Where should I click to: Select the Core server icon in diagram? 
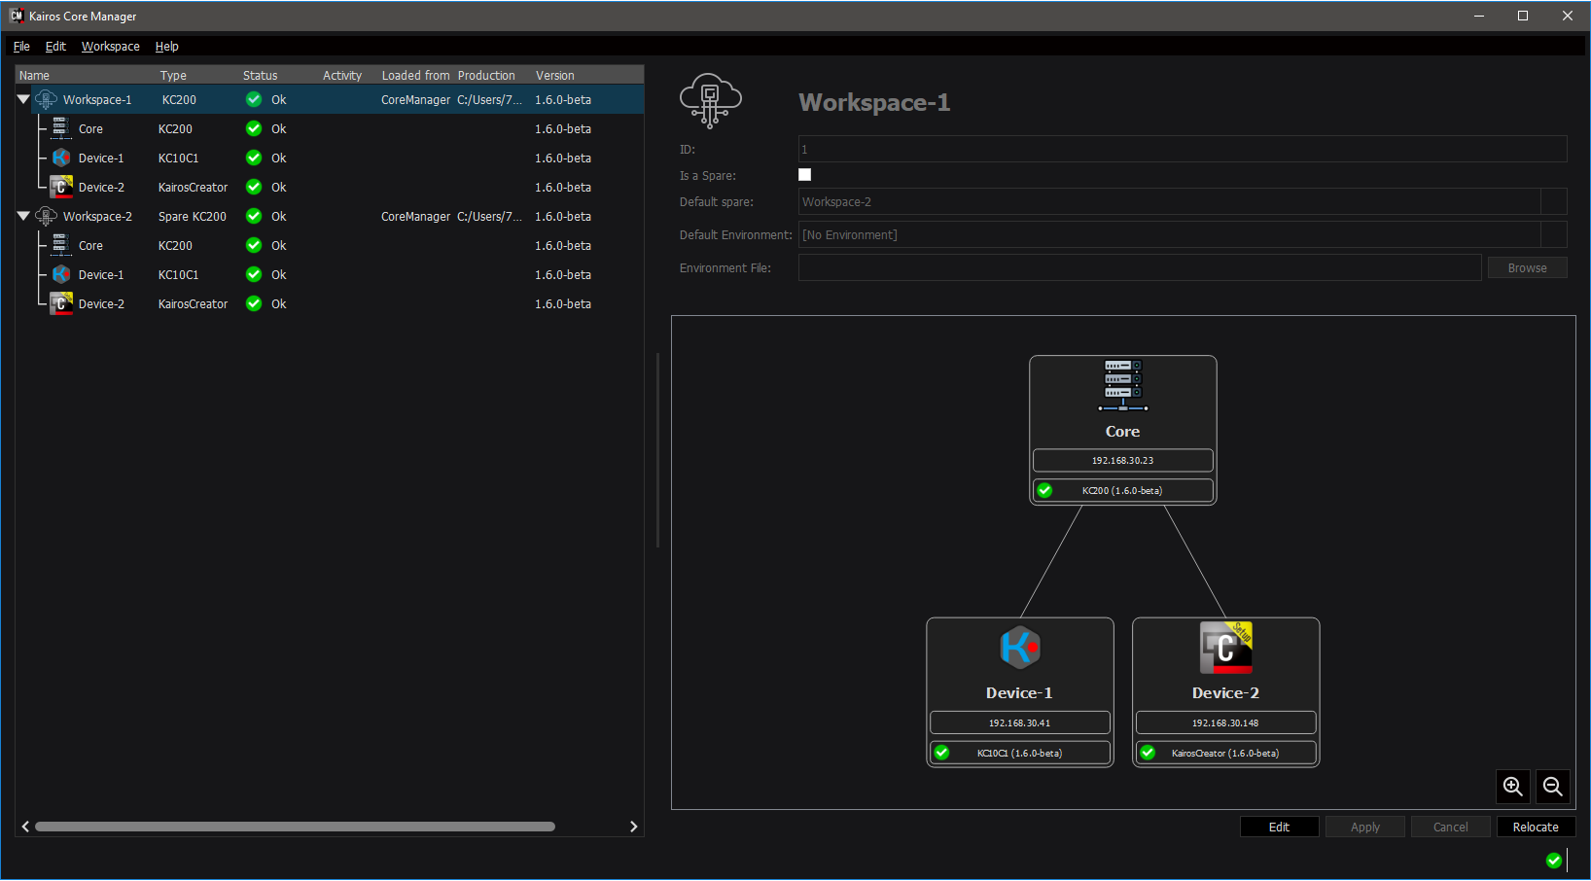1122,385
